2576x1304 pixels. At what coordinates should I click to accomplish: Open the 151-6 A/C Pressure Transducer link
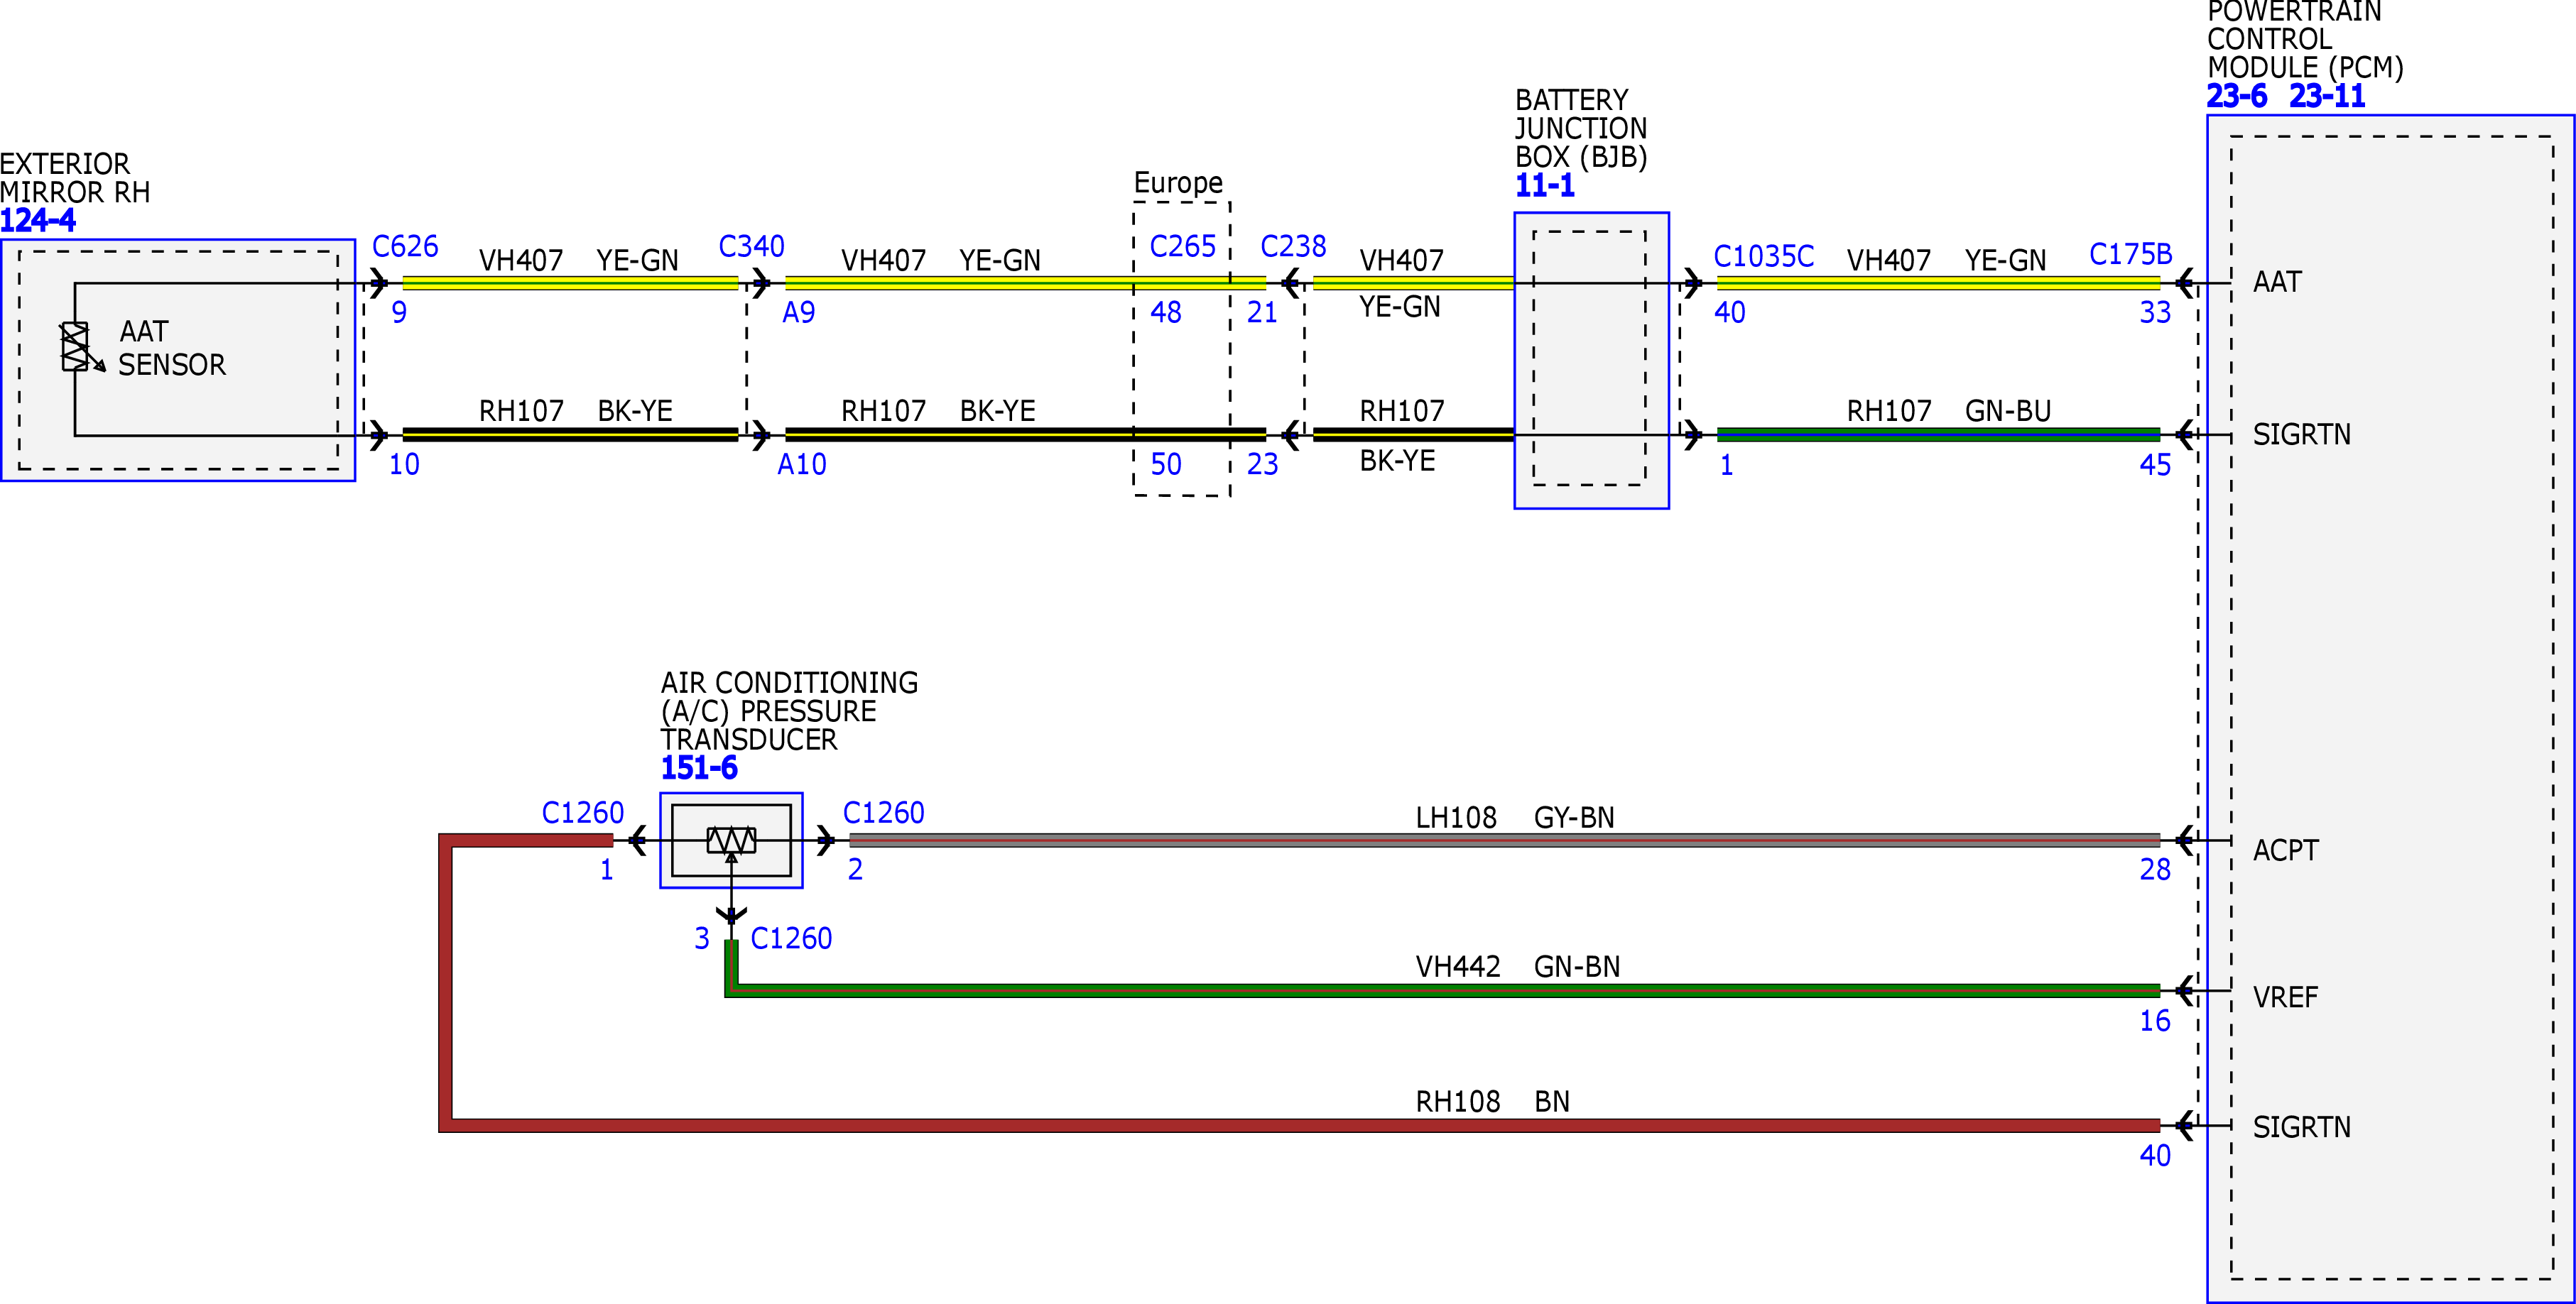tap(699, 767)
